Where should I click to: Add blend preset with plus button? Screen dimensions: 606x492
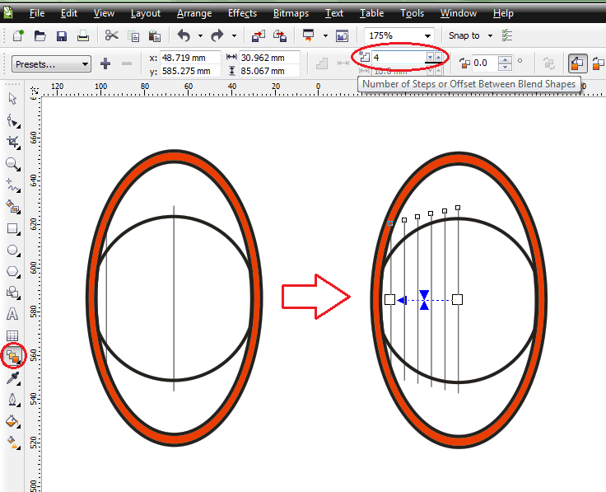pos(105,63)
